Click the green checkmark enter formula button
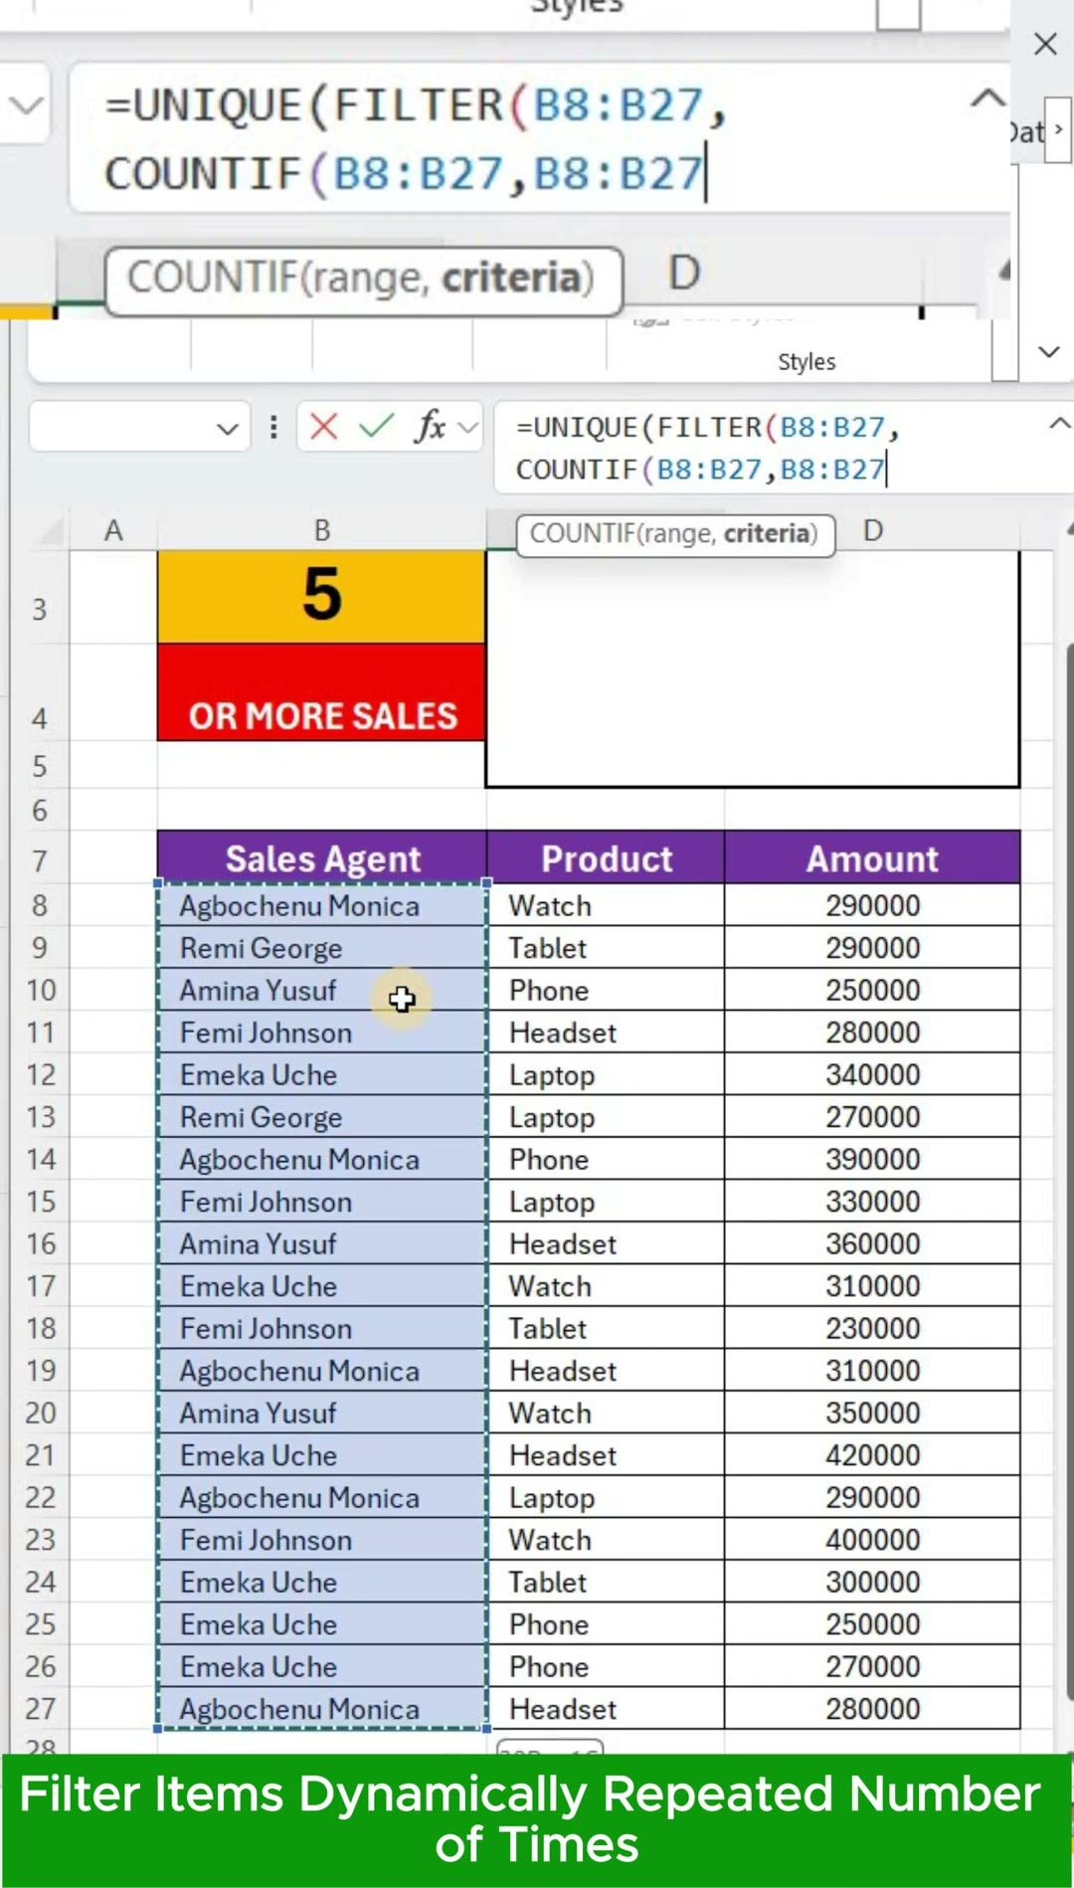Image resolution: width=1074 pixels, height=1888 pixels. coord(377,427)
